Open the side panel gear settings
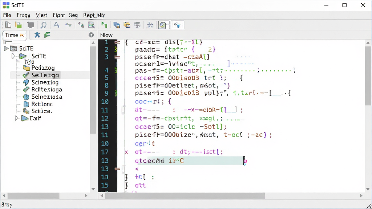Image resolution: width=372 pixels, height=209 pixels. click(91, 35)
